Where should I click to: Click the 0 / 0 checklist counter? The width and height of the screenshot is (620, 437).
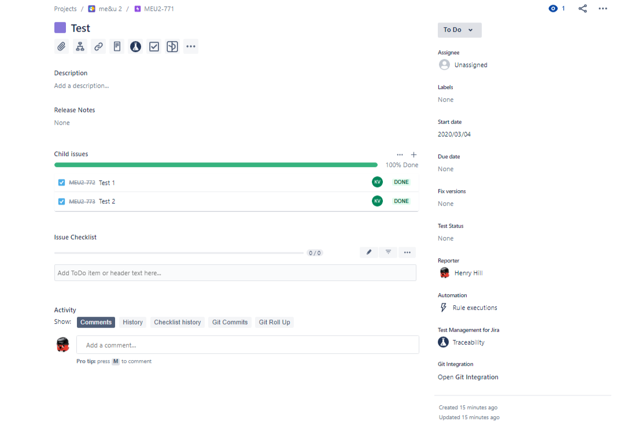[x=315, y=253]
